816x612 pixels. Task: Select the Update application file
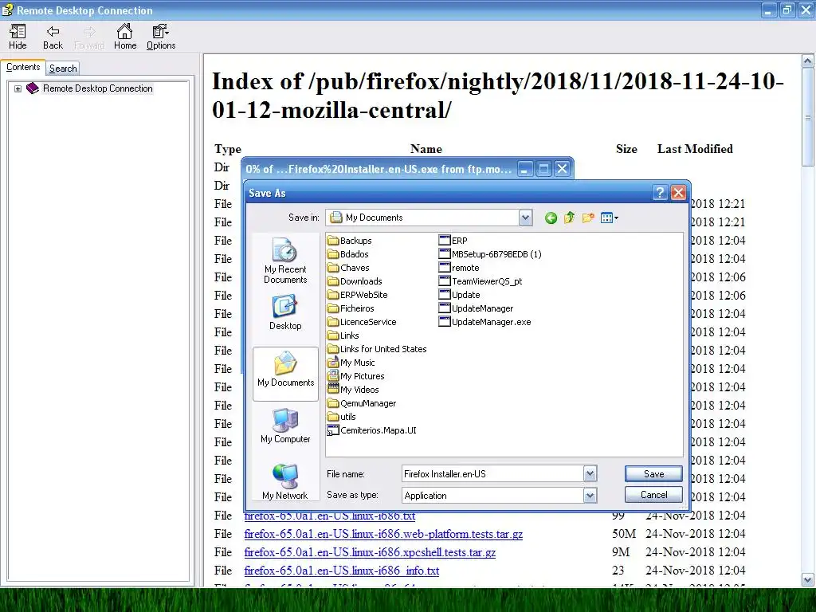click(459, 295)
